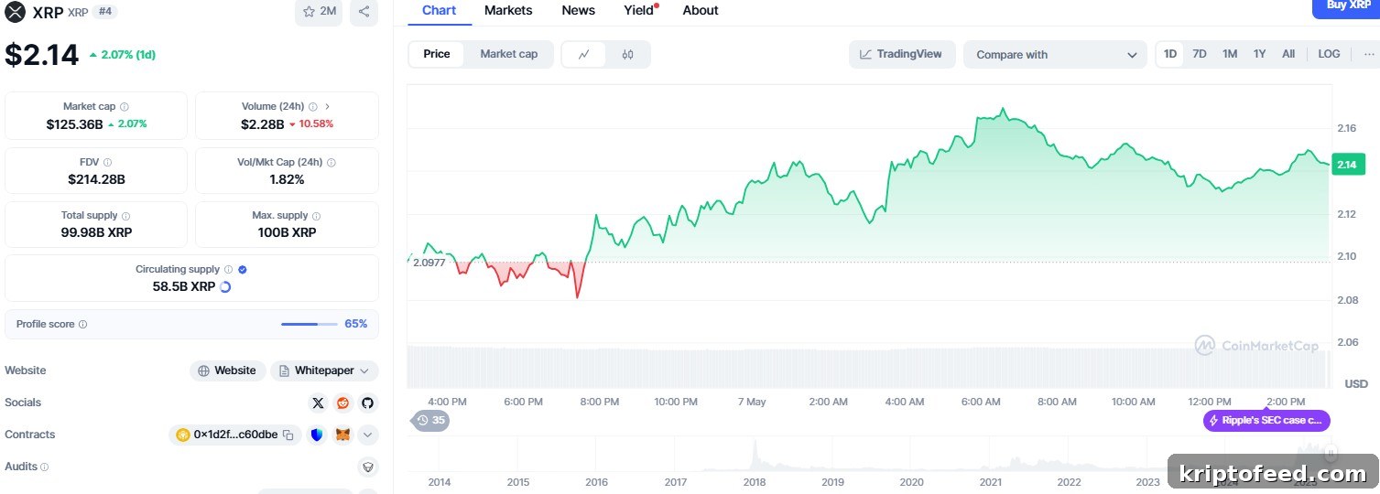Click Max. supply info icon
This screenshot has width=1380, height=494.
pyautogui.click(x=317, y=216)
